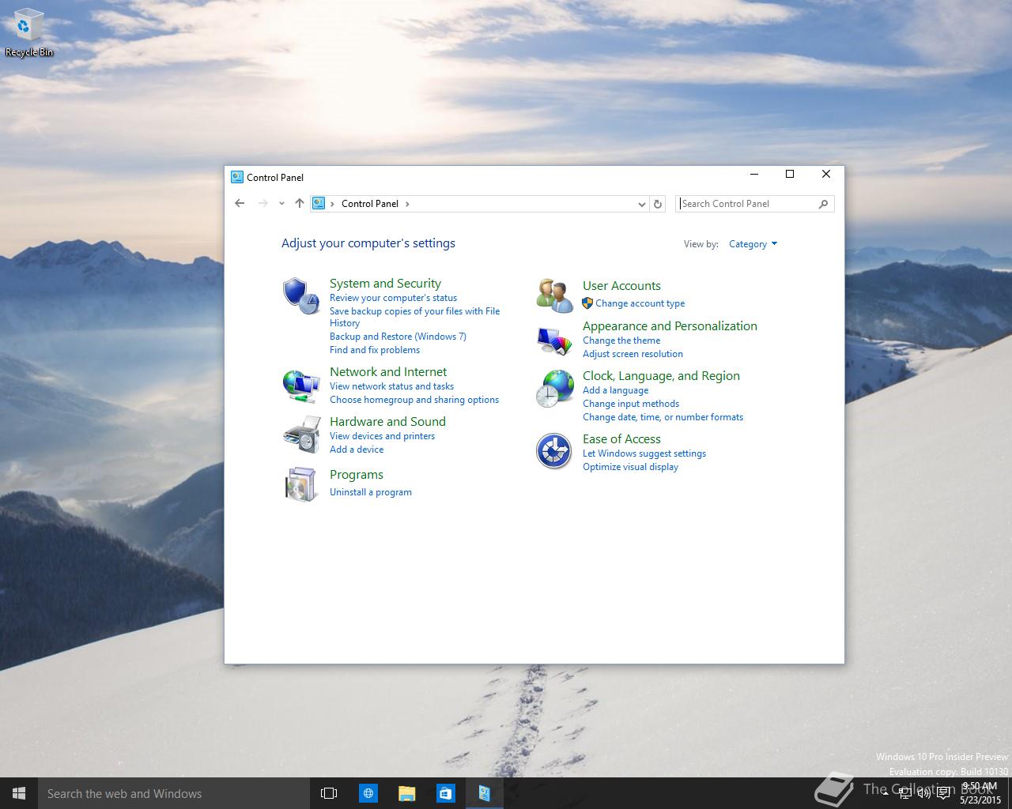Open the Action Center notification icon
The image size is (1012, 809).
click(x=943, y=793)
